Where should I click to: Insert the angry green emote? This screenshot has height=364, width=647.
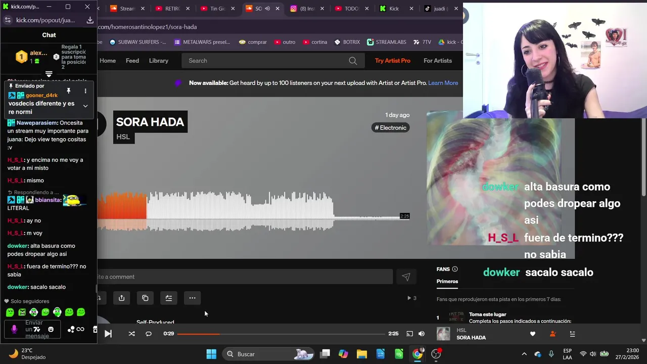pos(22,312)
